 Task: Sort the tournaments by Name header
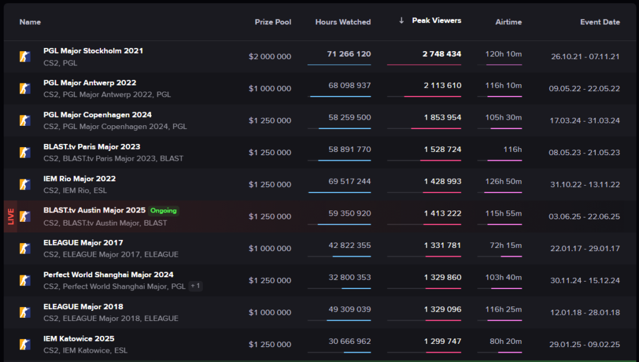[x=30, y=22]
